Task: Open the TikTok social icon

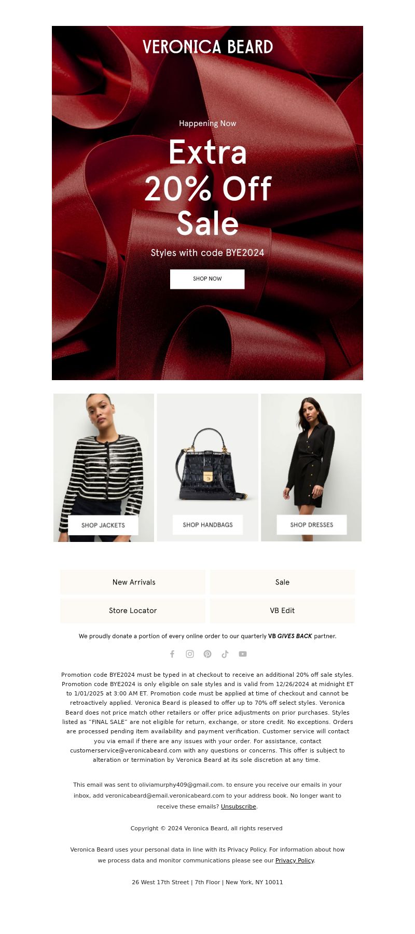Action: [225, 654]
